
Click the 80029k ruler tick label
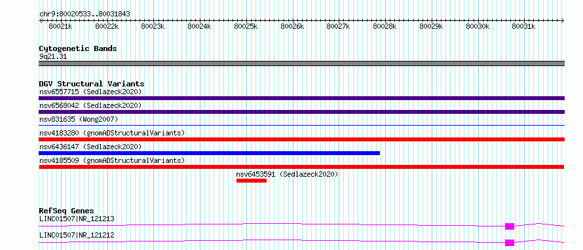[x=431, y=27]
